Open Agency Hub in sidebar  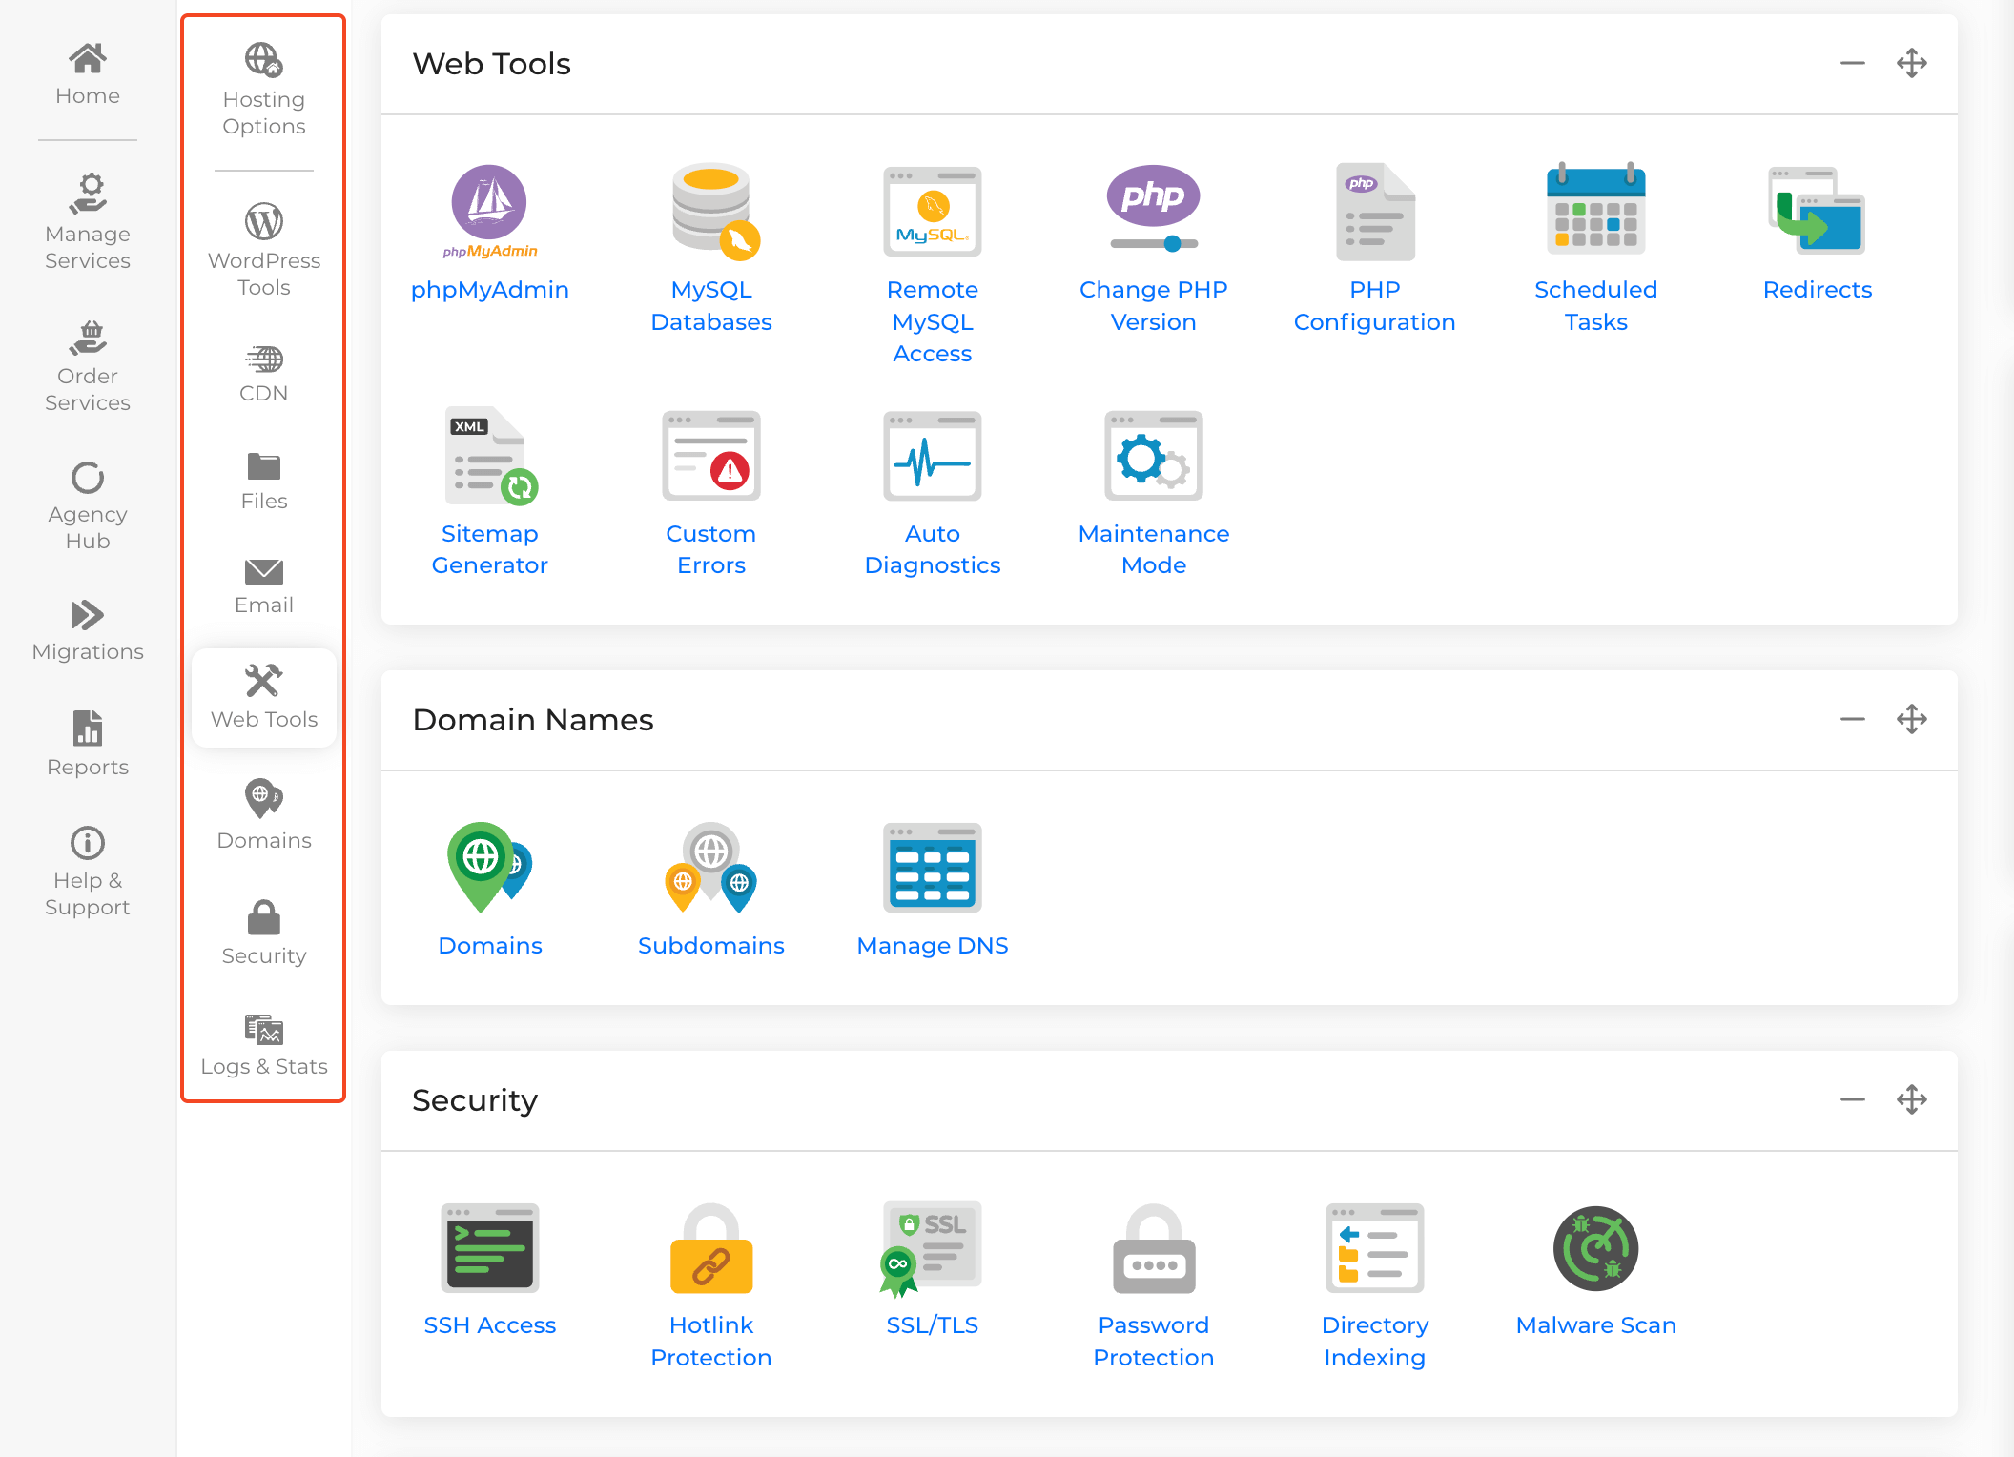click(88, 506)
